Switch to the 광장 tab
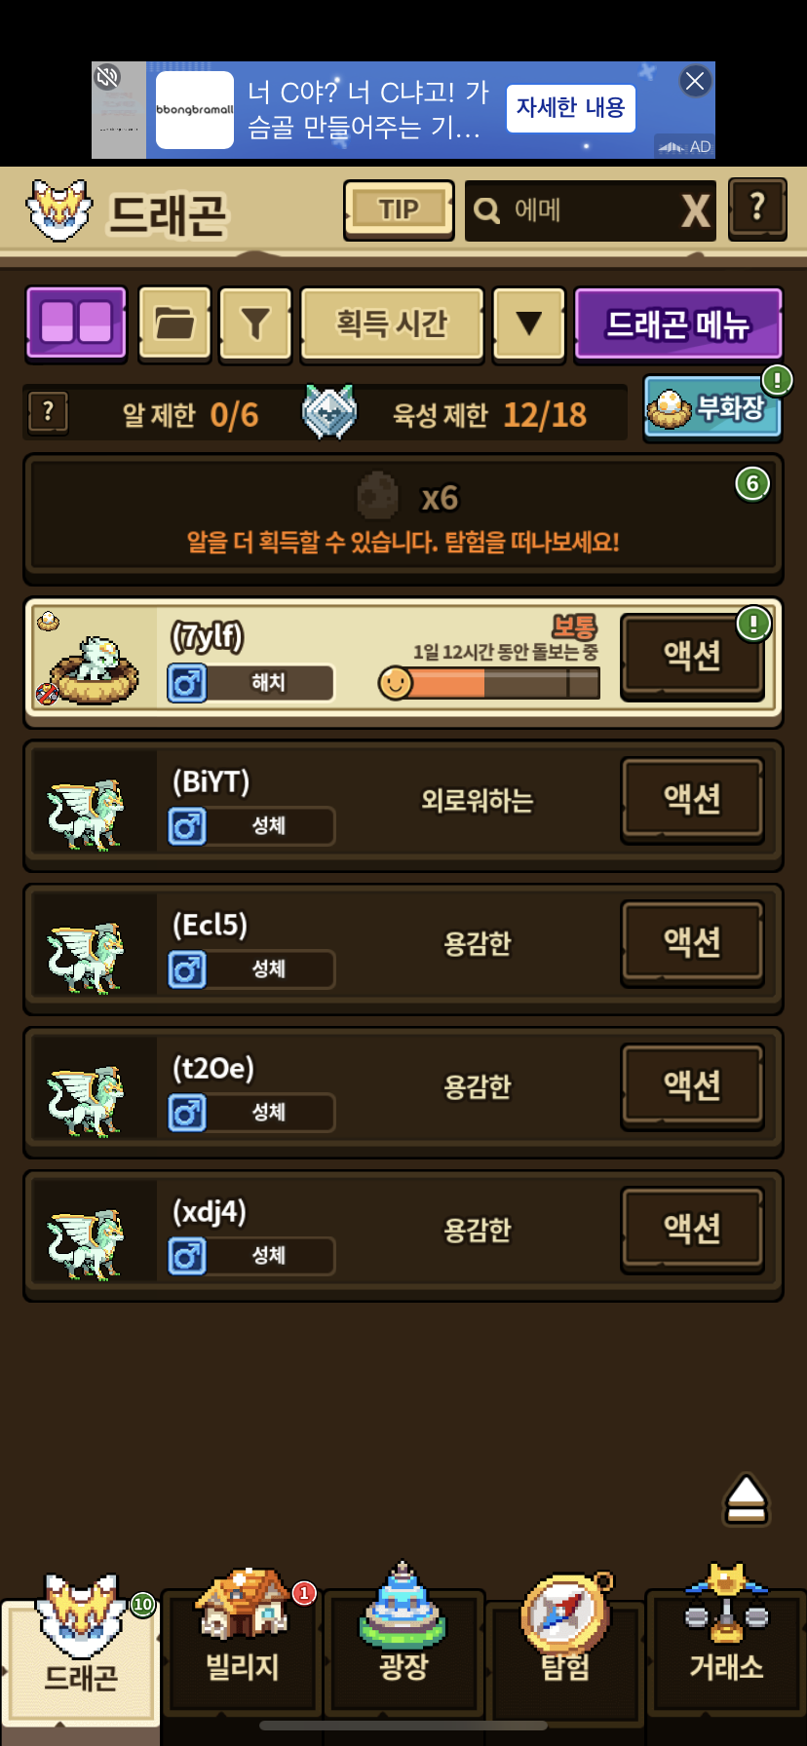Screen dimensions: 807x1746 click(x=403, y=1647)
